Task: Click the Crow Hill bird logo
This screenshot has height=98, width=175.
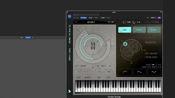Action: point(69,91)
